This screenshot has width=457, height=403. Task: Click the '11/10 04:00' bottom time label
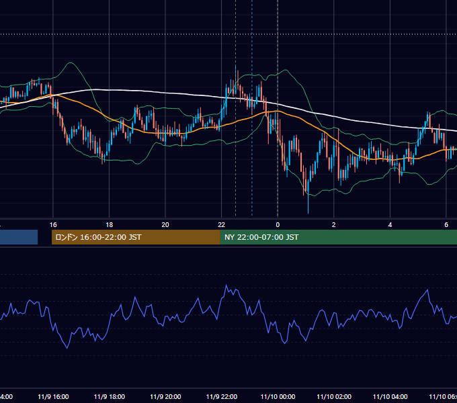tap(390, 396)
